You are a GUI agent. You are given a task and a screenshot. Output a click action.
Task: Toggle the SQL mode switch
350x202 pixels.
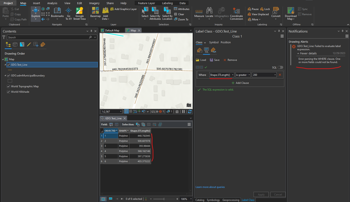(281, 67)
